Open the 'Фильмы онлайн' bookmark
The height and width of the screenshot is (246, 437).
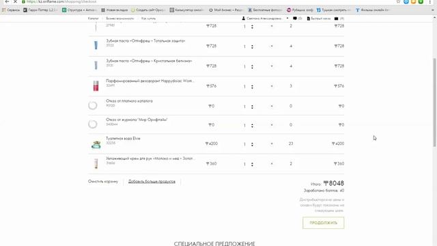[x=373, y=10]
